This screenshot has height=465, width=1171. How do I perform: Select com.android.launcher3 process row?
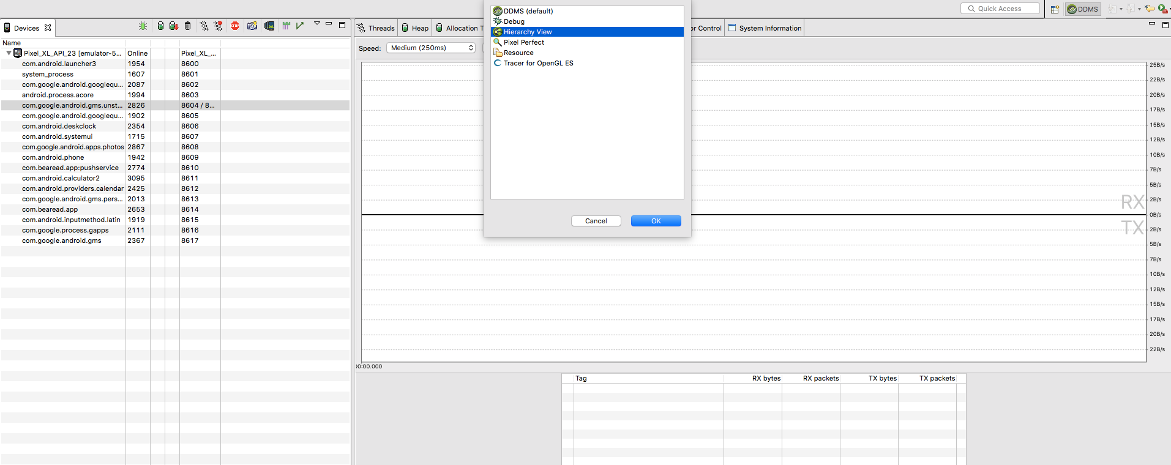(x=175, y=64)
